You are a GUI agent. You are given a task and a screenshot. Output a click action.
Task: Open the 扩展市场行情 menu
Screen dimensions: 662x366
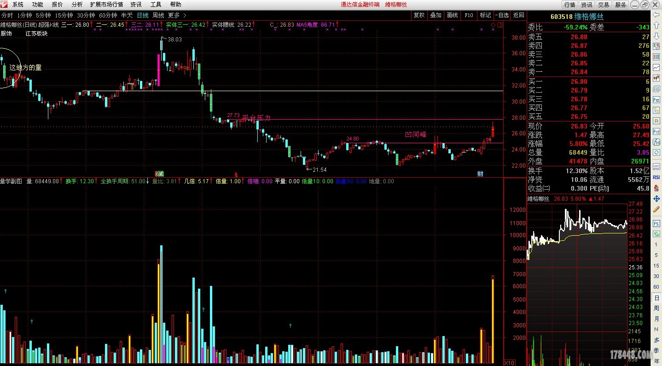point(106,5)
